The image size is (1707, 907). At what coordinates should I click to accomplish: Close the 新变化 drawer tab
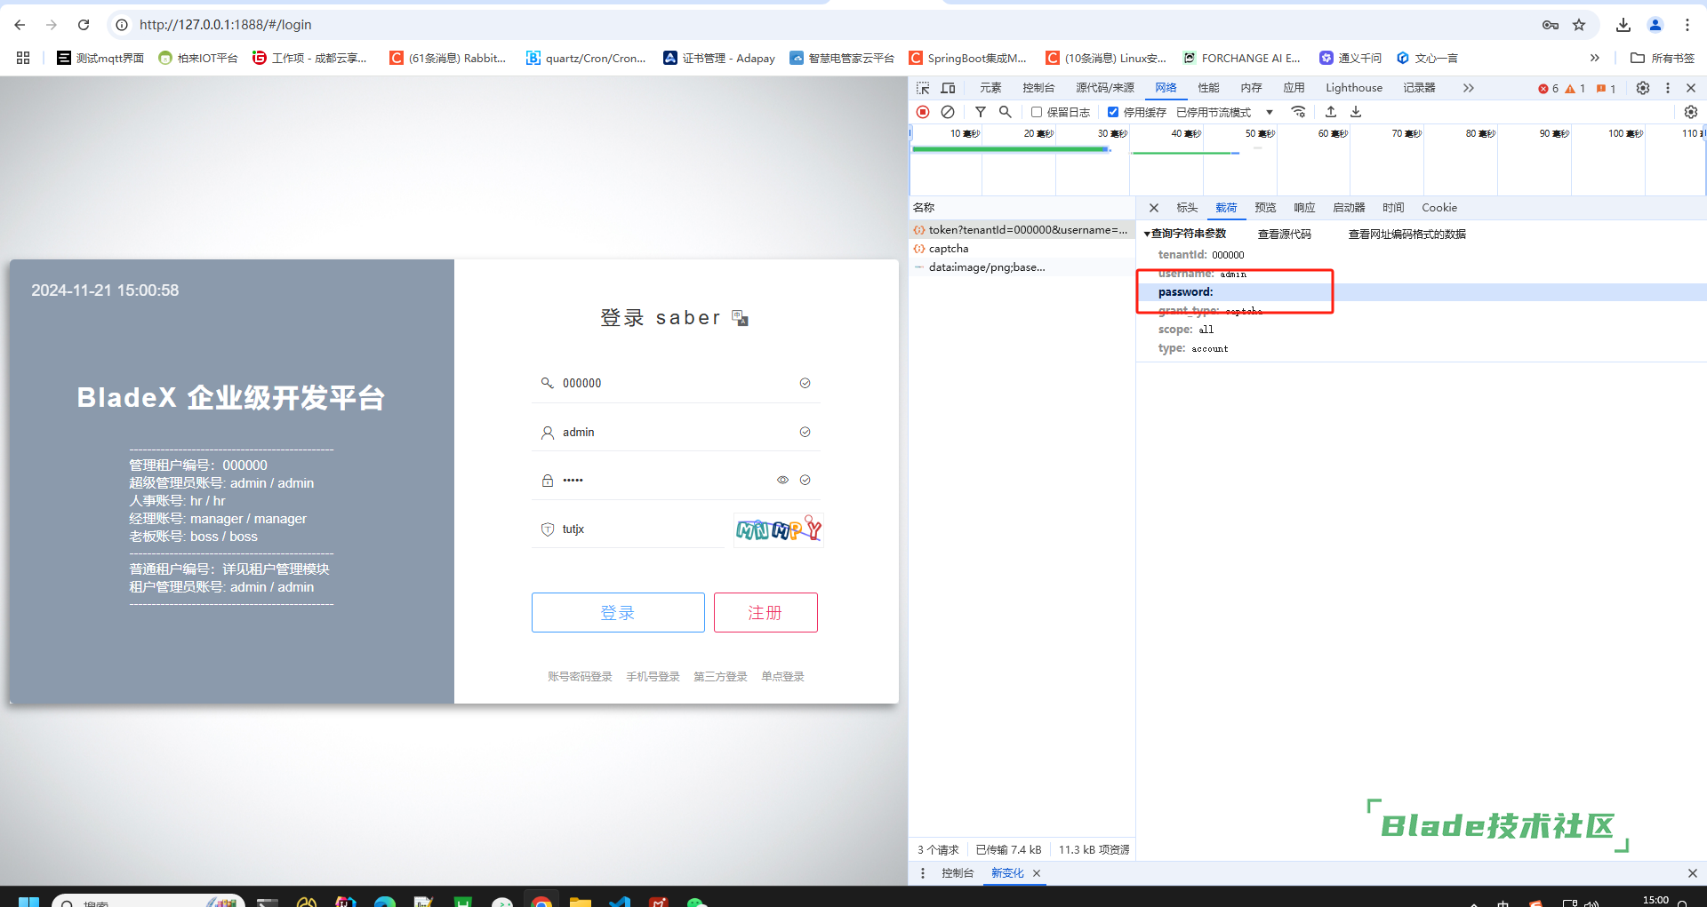1037,873
